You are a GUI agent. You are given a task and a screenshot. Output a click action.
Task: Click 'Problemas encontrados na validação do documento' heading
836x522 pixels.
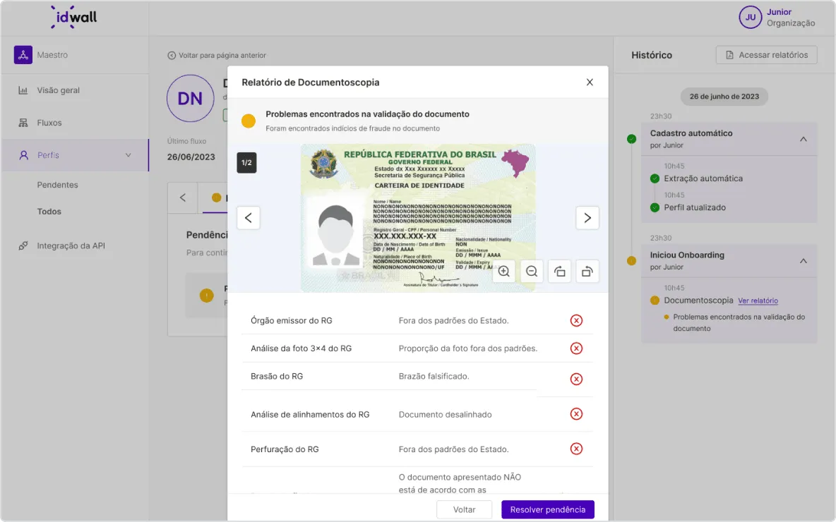367,114
